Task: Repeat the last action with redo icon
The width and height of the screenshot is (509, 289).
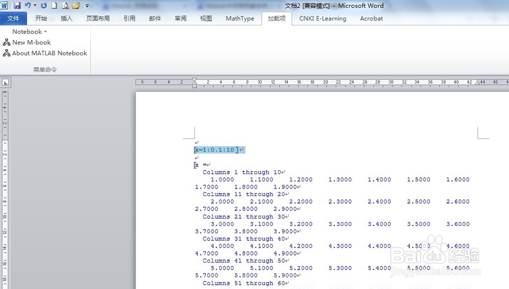Action: point(44,6)
